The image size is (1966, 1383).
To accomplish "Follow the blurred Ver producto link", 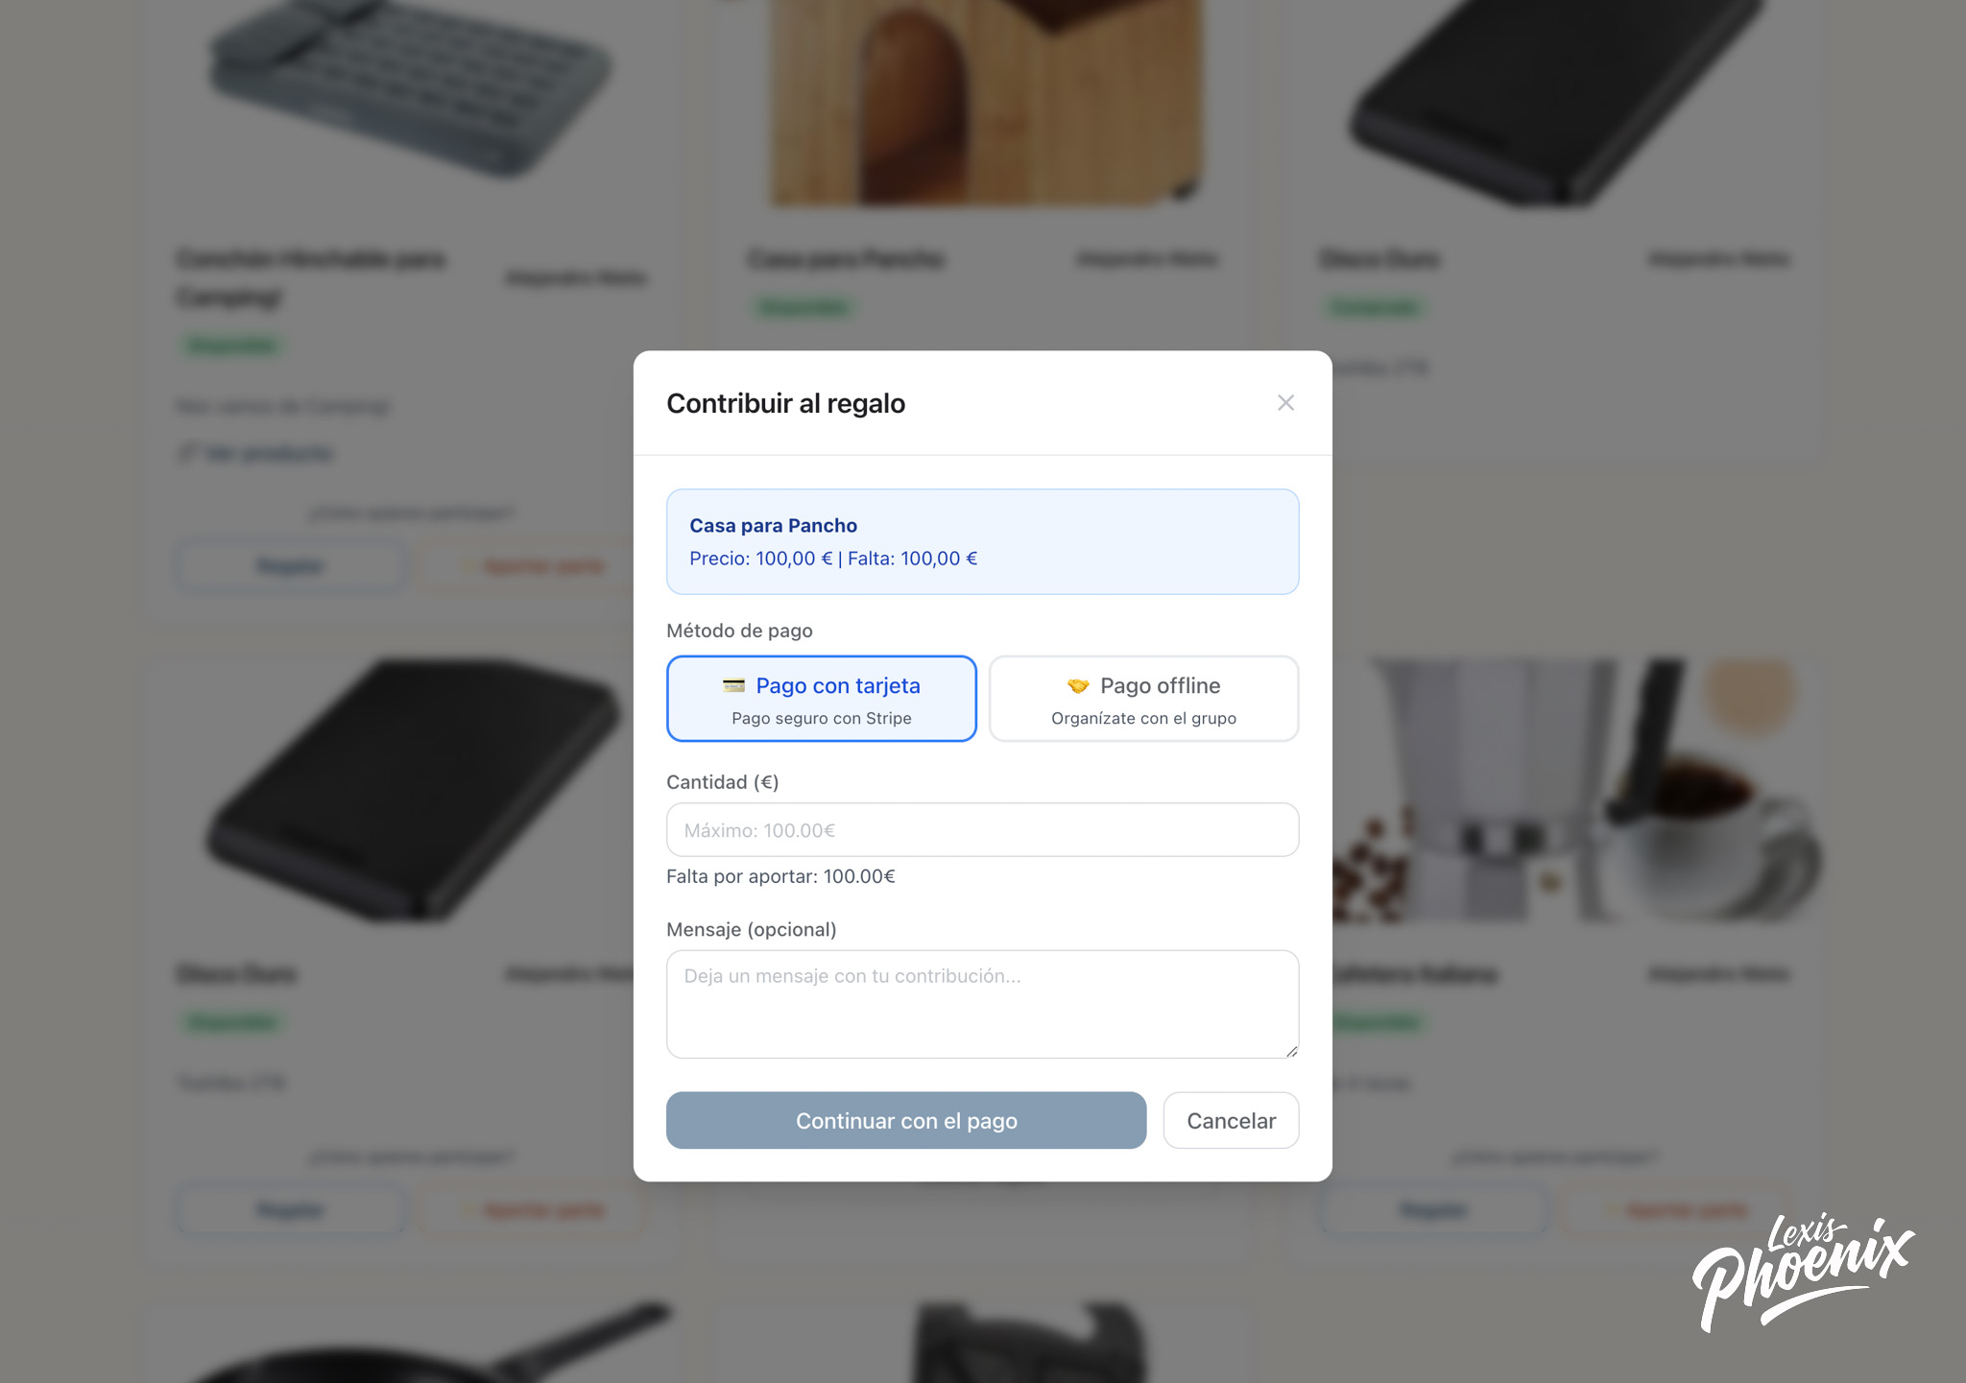I will pos(257,453).
